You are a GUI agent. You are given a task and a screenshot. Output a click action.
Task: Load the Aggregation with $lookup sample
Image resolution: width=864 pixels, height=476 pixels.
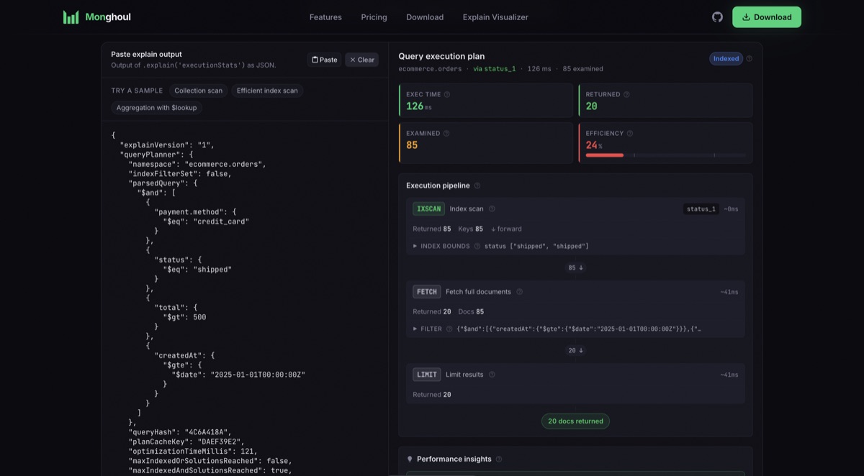[157, 108]
